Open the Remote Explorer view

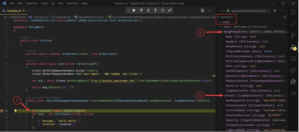tap(293, 59)
